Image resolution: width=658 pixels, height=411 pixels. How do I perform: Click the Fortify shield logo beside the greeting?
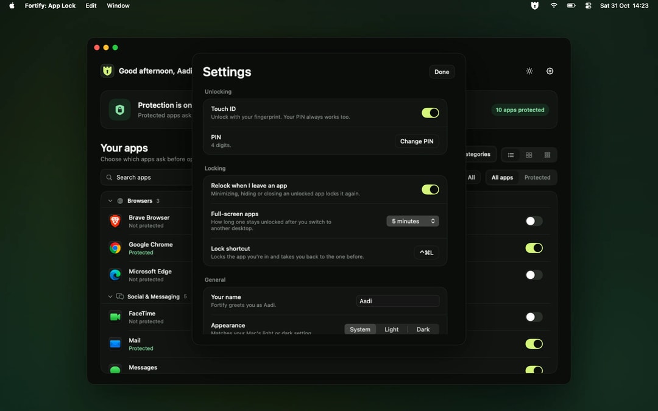[x=107, y=71]
